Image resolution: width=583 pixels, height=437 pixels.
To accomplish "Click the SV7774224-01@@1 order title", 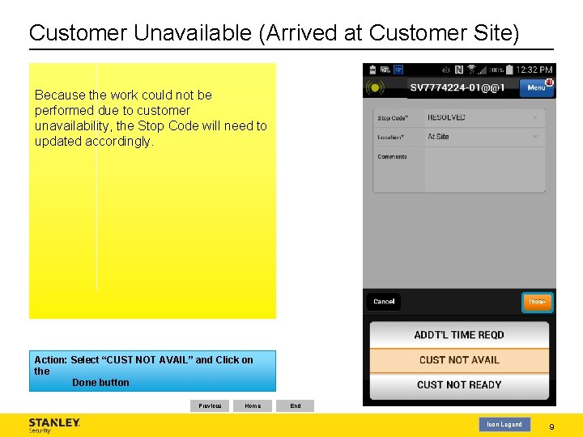I will pyautogui.click(x=457, y=87).
